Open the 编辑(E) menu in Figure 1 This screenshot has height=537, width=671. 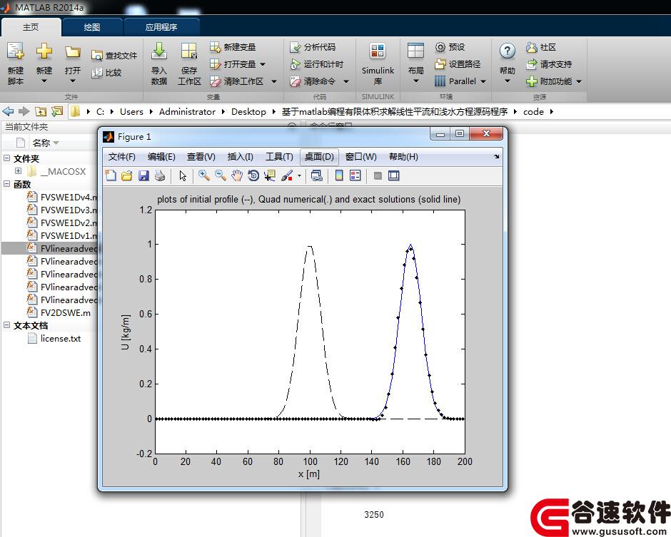click(161, 157)
